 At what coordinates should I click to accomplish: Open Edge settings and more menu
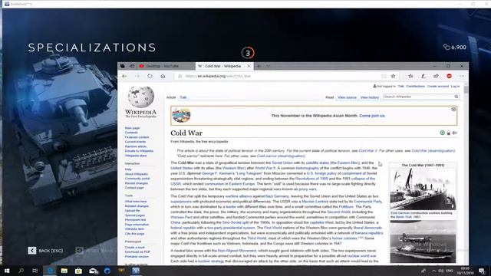pyautogui.click(x=462, y=76)
